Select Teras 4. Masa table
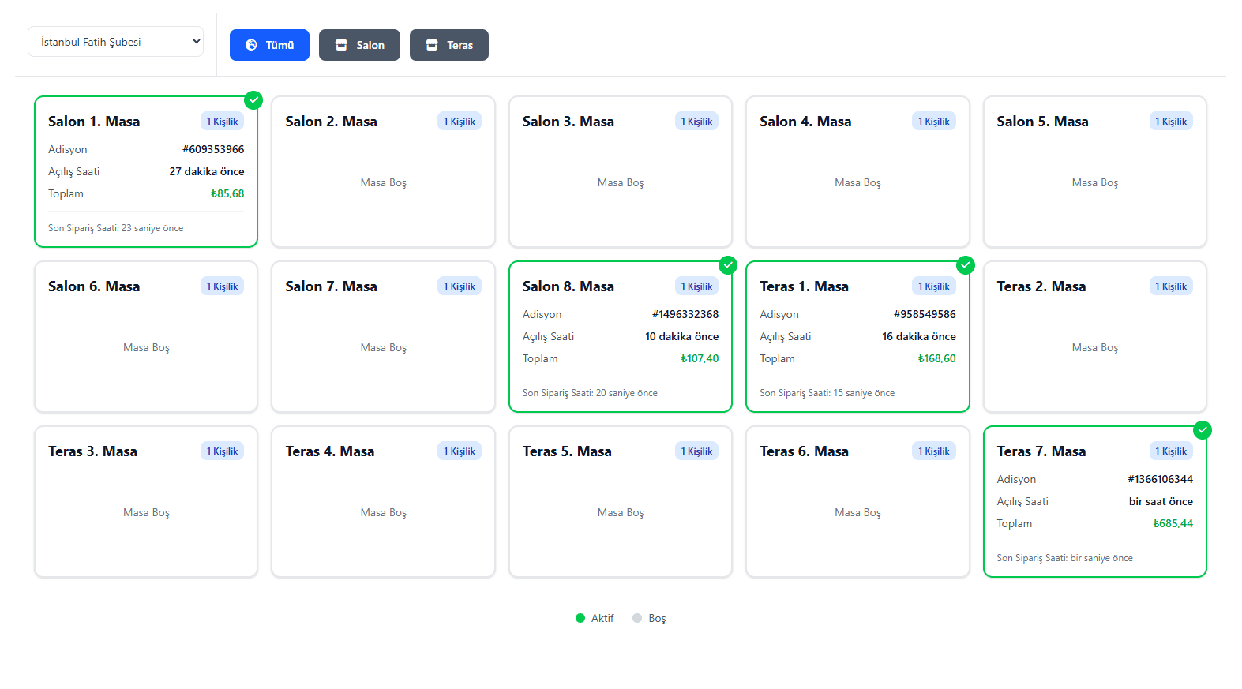Image resolution: width=1242 pixels, height=689 pixels. pos(383,502)
